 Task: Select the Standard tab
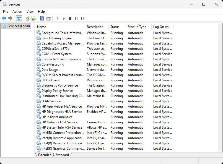(x=62, y=155)
